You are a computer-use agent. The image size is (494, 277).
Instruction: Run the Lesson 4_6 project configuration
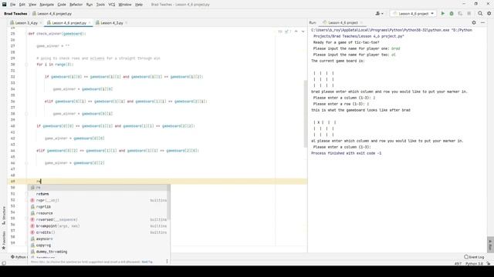[442, 14]
